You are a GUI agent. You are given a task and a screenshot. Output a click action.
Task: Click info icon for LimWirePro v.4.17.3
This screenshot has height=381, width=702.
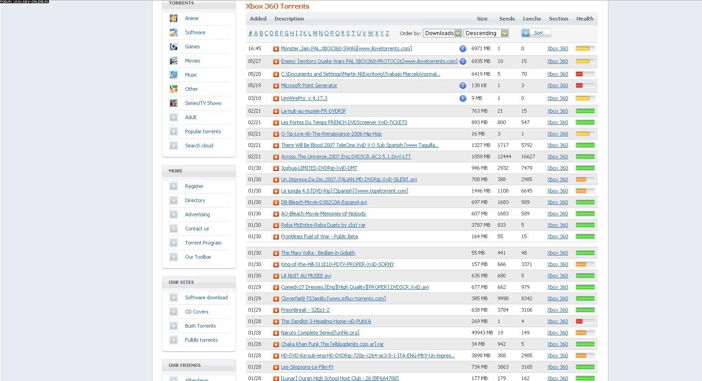[462, 98]
